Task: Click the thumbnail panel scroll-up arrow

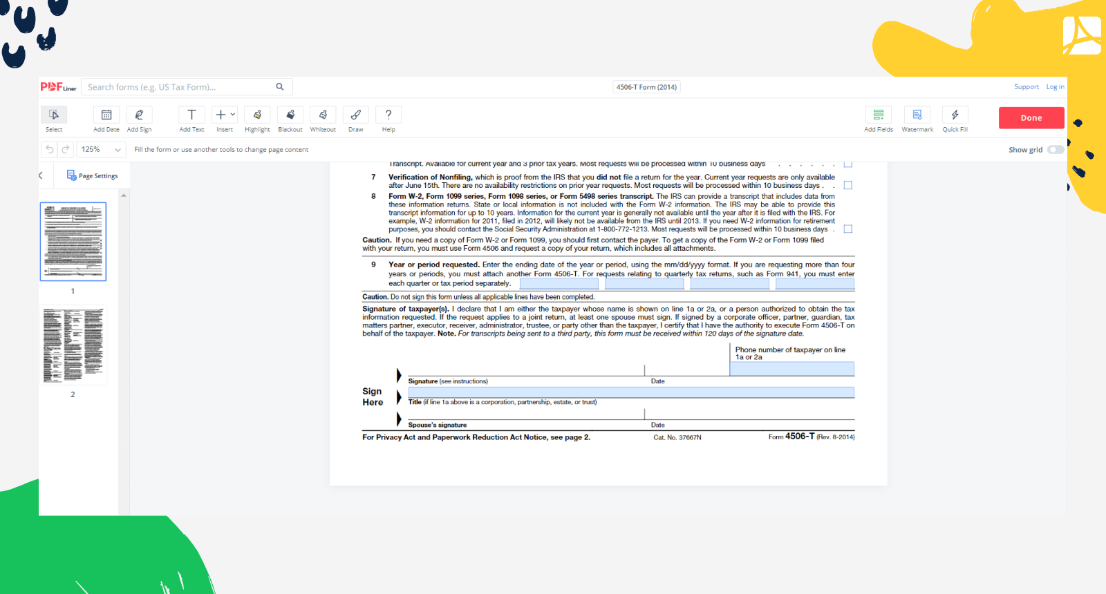Action: [124, 195]
